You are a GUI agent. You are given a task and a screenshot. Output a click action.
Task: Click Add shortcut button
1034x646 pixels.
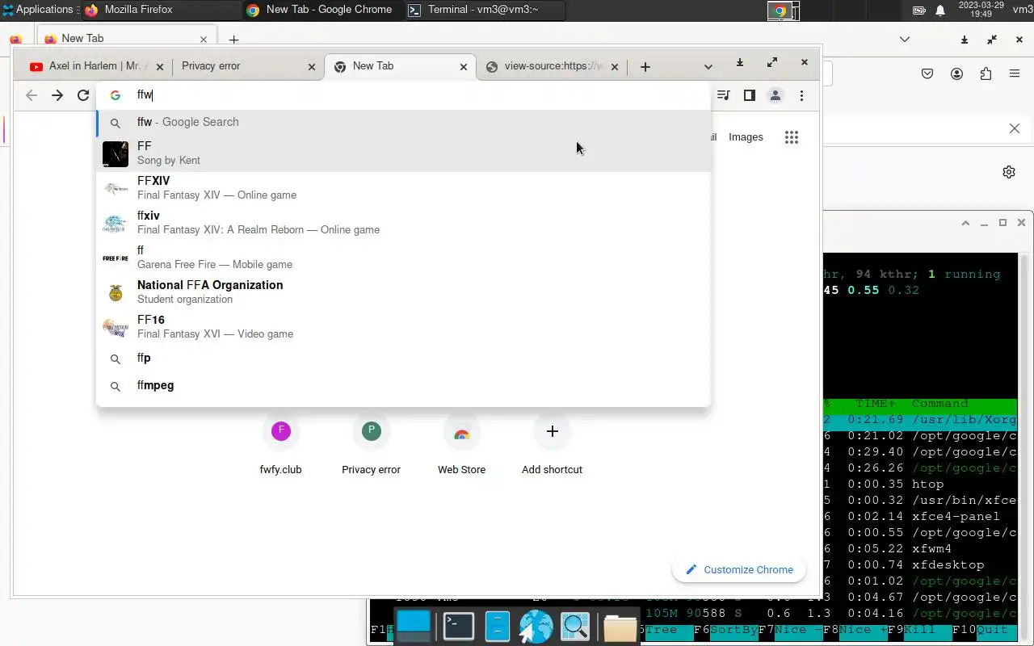pos(552,445)
